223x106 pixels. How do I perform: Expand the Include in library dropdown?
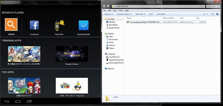point(124,14)
